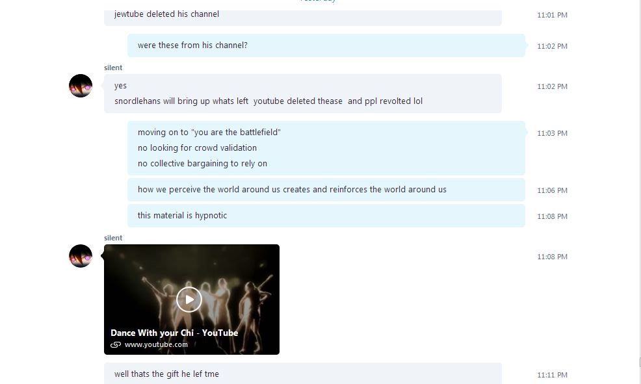Play the Dance With your Chi video

[189, 300]
